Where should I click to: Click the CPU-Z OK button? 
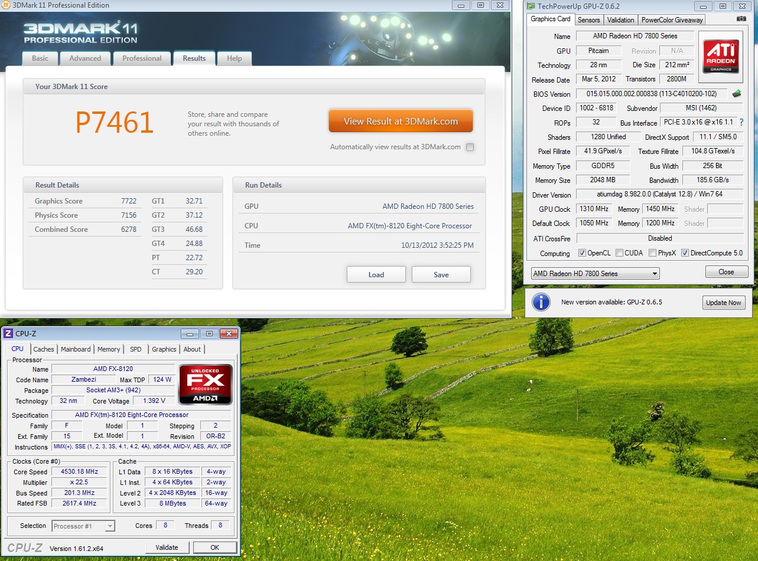(x=215, y=547)
